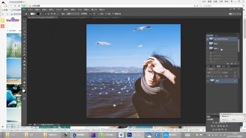The height and width of the screenshot is (138, 246).
Task: Select the Rectangular Marquee tool
Action: [x=24, y=25]
